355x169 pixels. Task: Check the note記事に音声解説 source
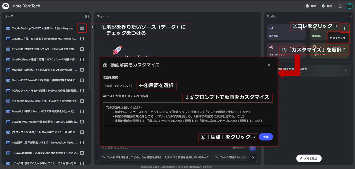(82, 143)
